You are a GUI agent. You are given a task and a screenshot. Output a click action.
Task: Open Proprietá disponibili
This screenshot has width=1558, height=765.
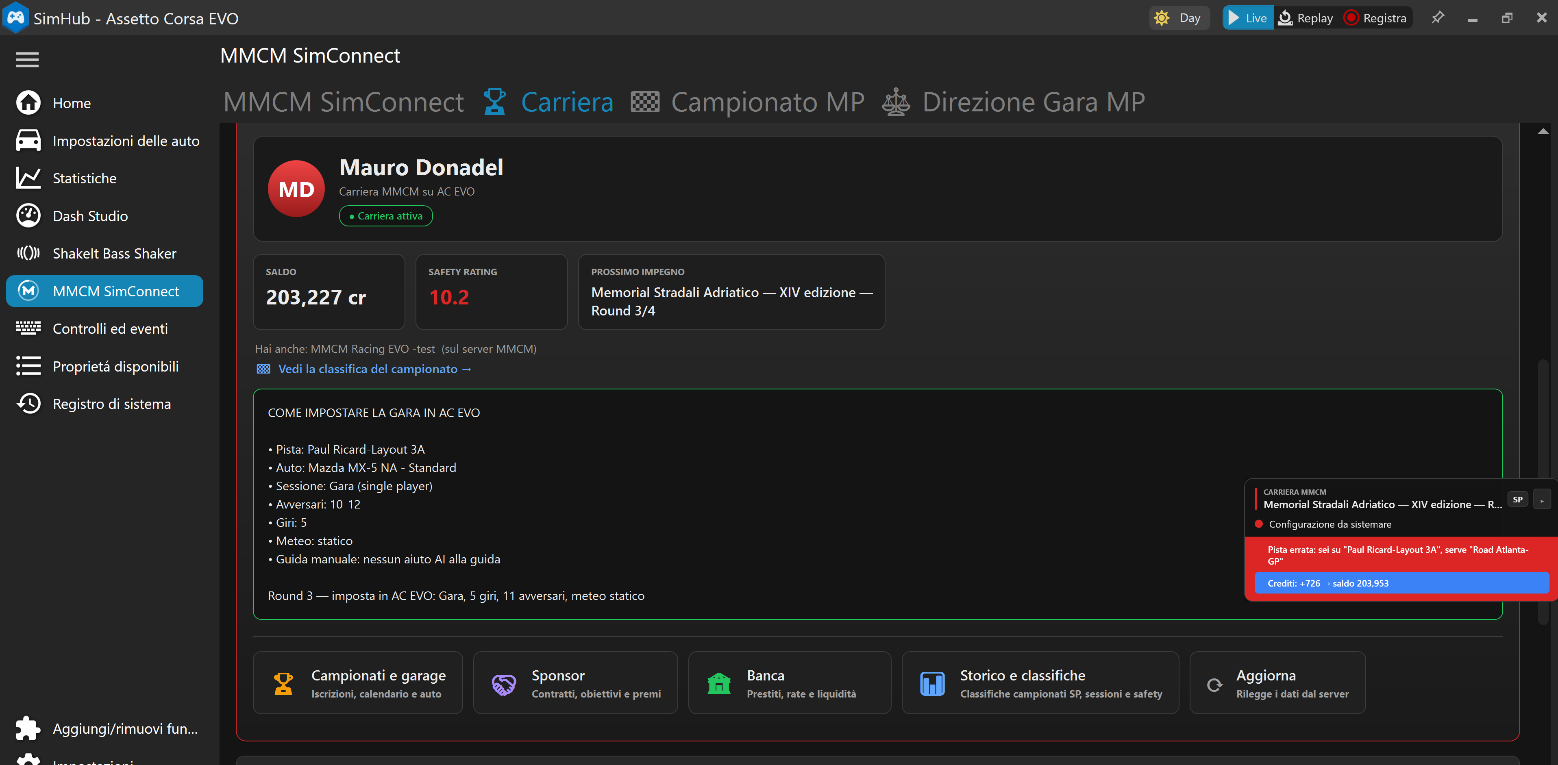pyautogui.click(x=104, y=366)
